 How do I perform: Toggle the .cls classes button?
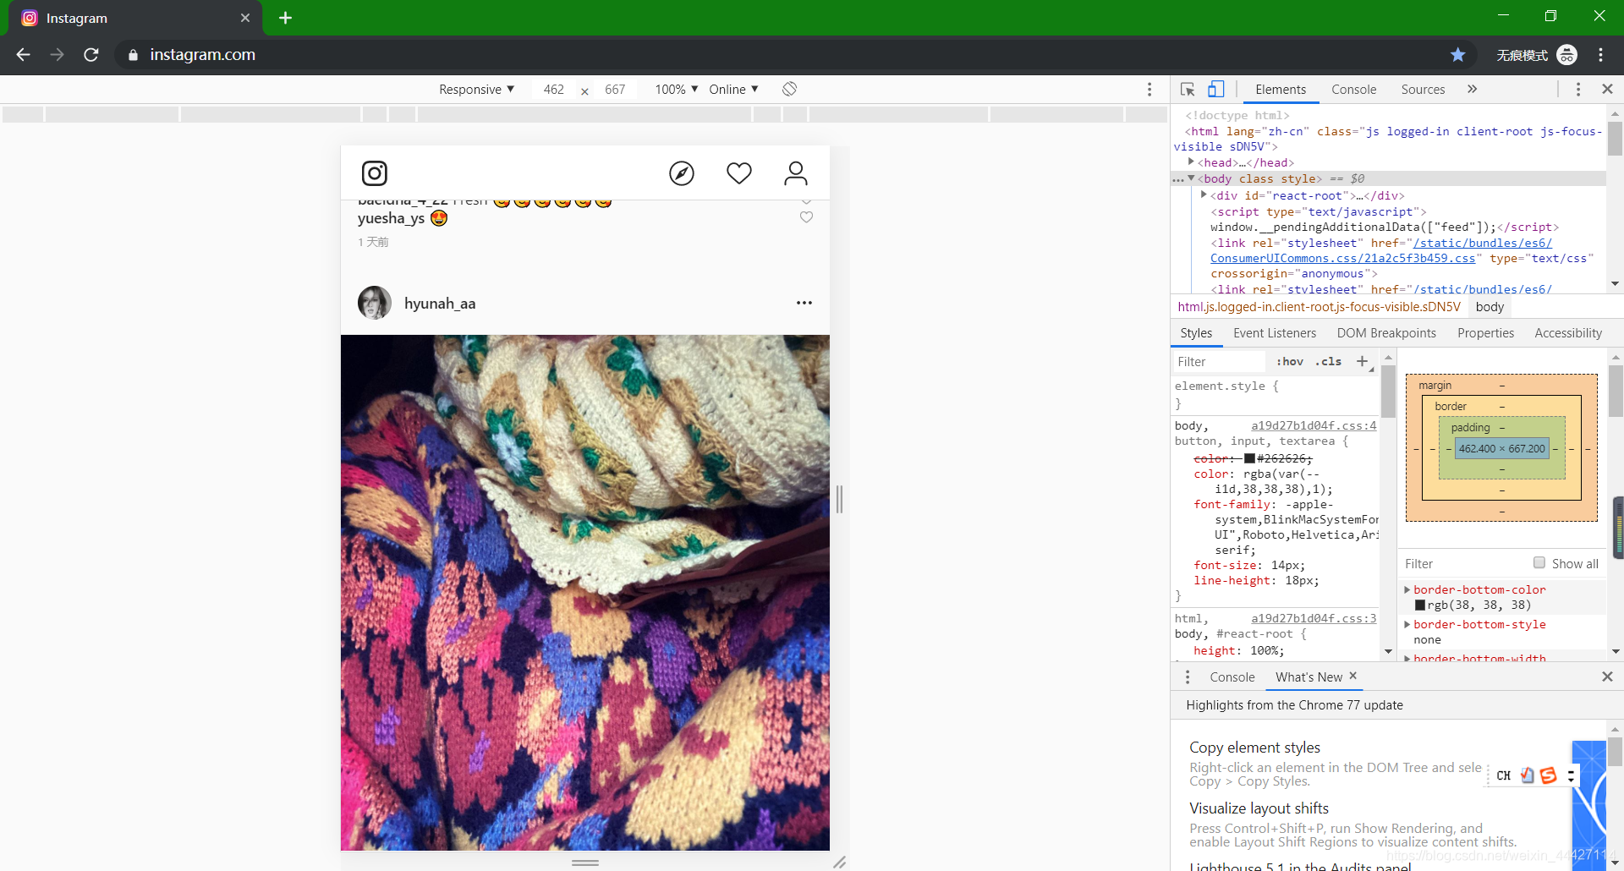click(1329, 362)
